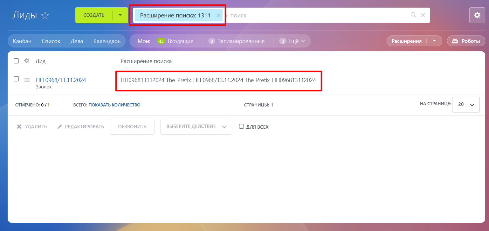Switch to the Календарь view

[x=107, y=41]
